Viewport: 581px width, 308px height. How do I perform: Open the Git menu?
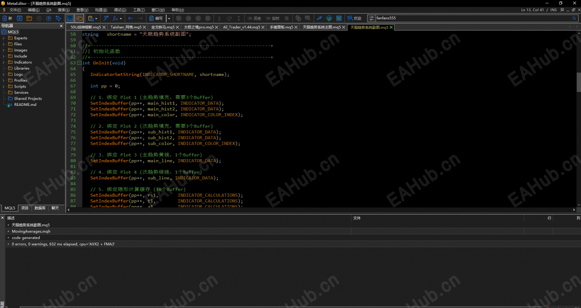[x=49, y=10]
